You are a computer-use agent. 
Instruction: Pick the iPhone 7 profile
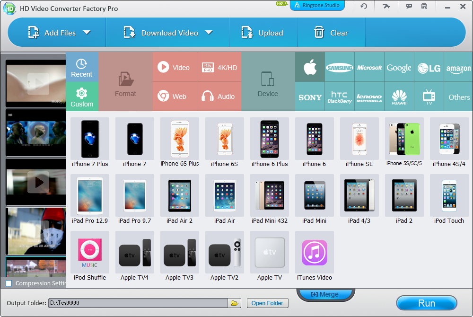(x=134, y=143)
